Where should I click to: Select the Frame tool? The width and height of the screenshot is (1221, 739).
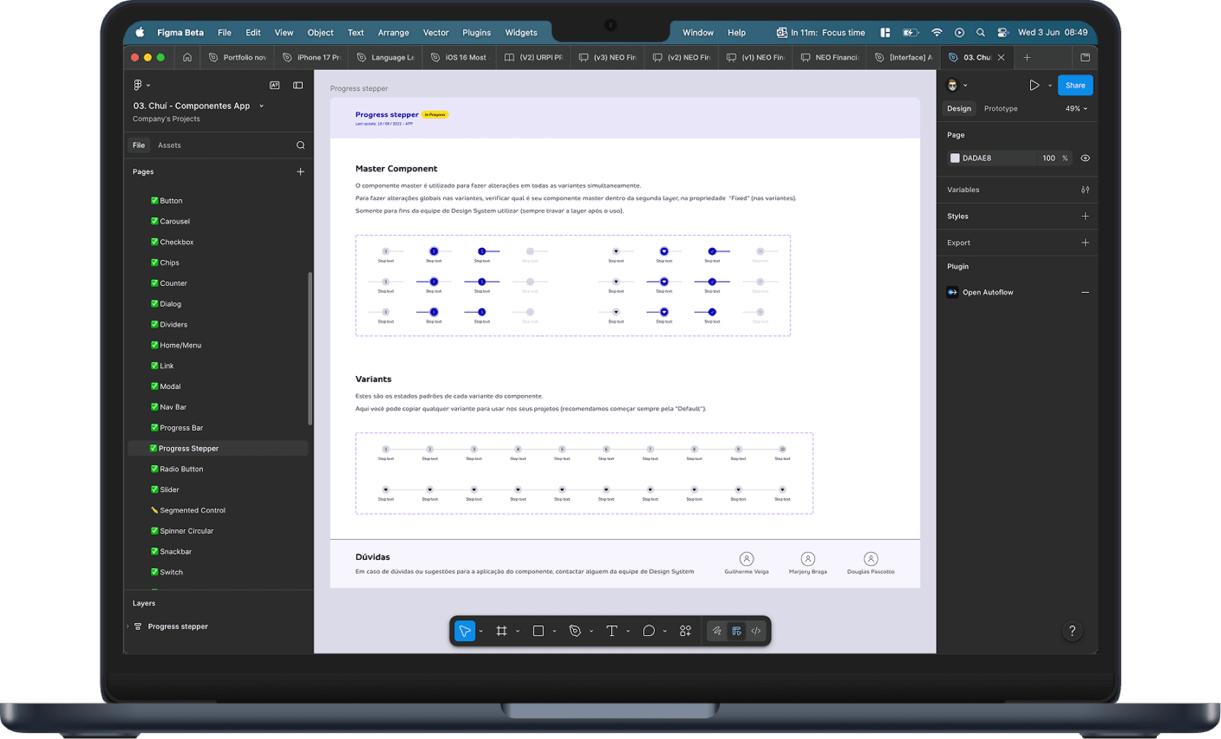(x=501, y=631)
